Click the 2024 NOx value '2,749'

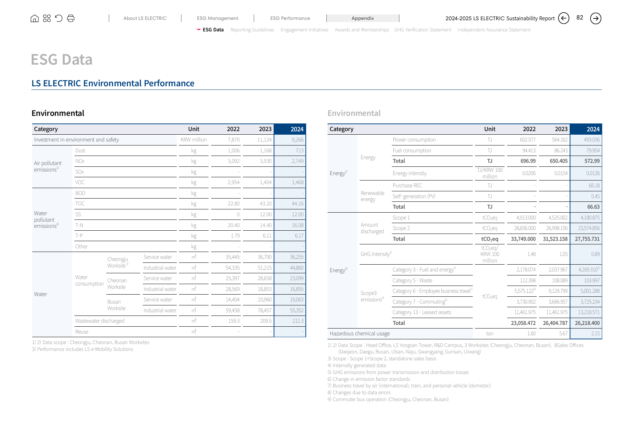[297, 161]
